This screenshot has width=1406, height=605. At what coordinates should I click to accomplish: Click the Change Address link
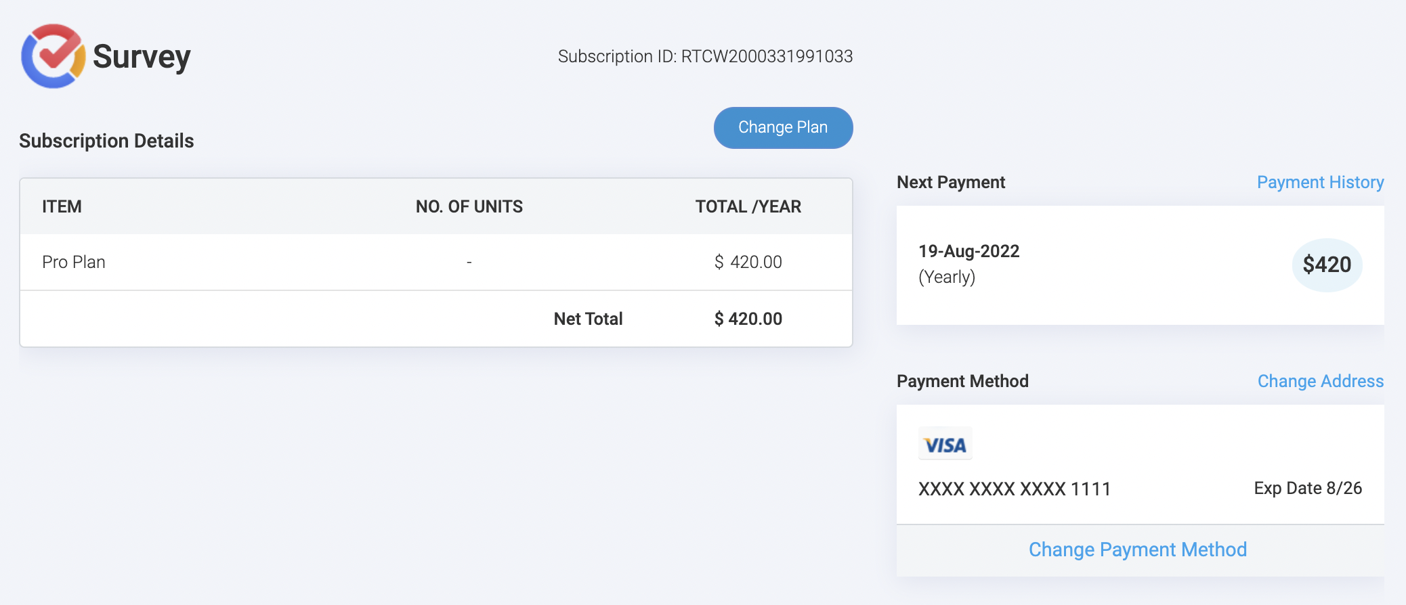[x=1320, y=381]
